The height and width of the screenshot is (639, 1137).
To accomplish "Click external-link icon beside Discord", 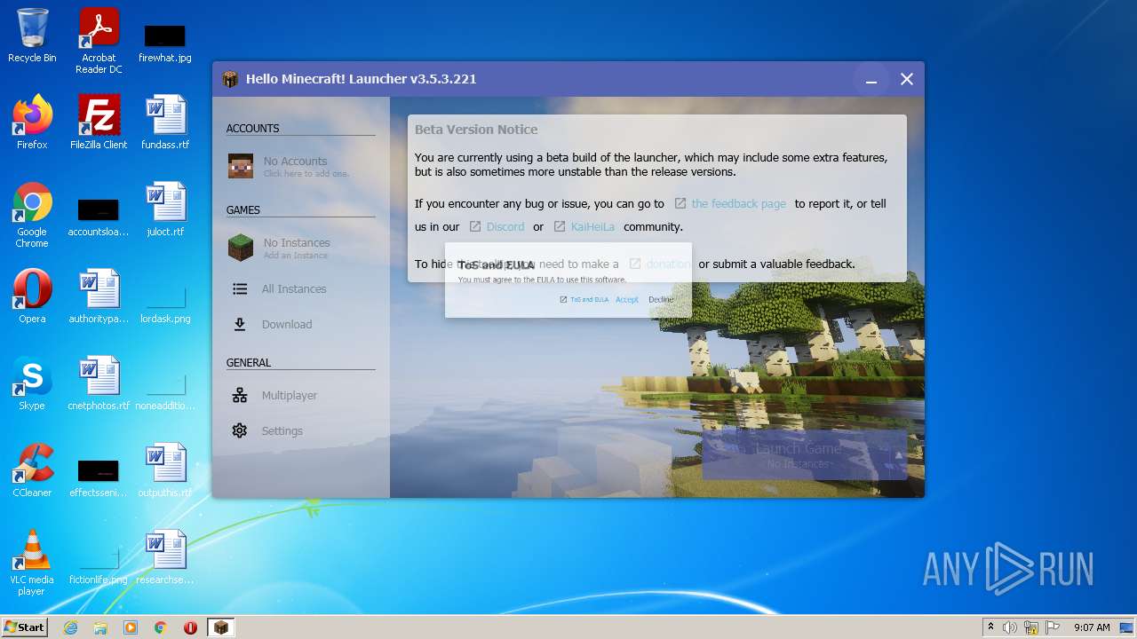I will point(475,226).
